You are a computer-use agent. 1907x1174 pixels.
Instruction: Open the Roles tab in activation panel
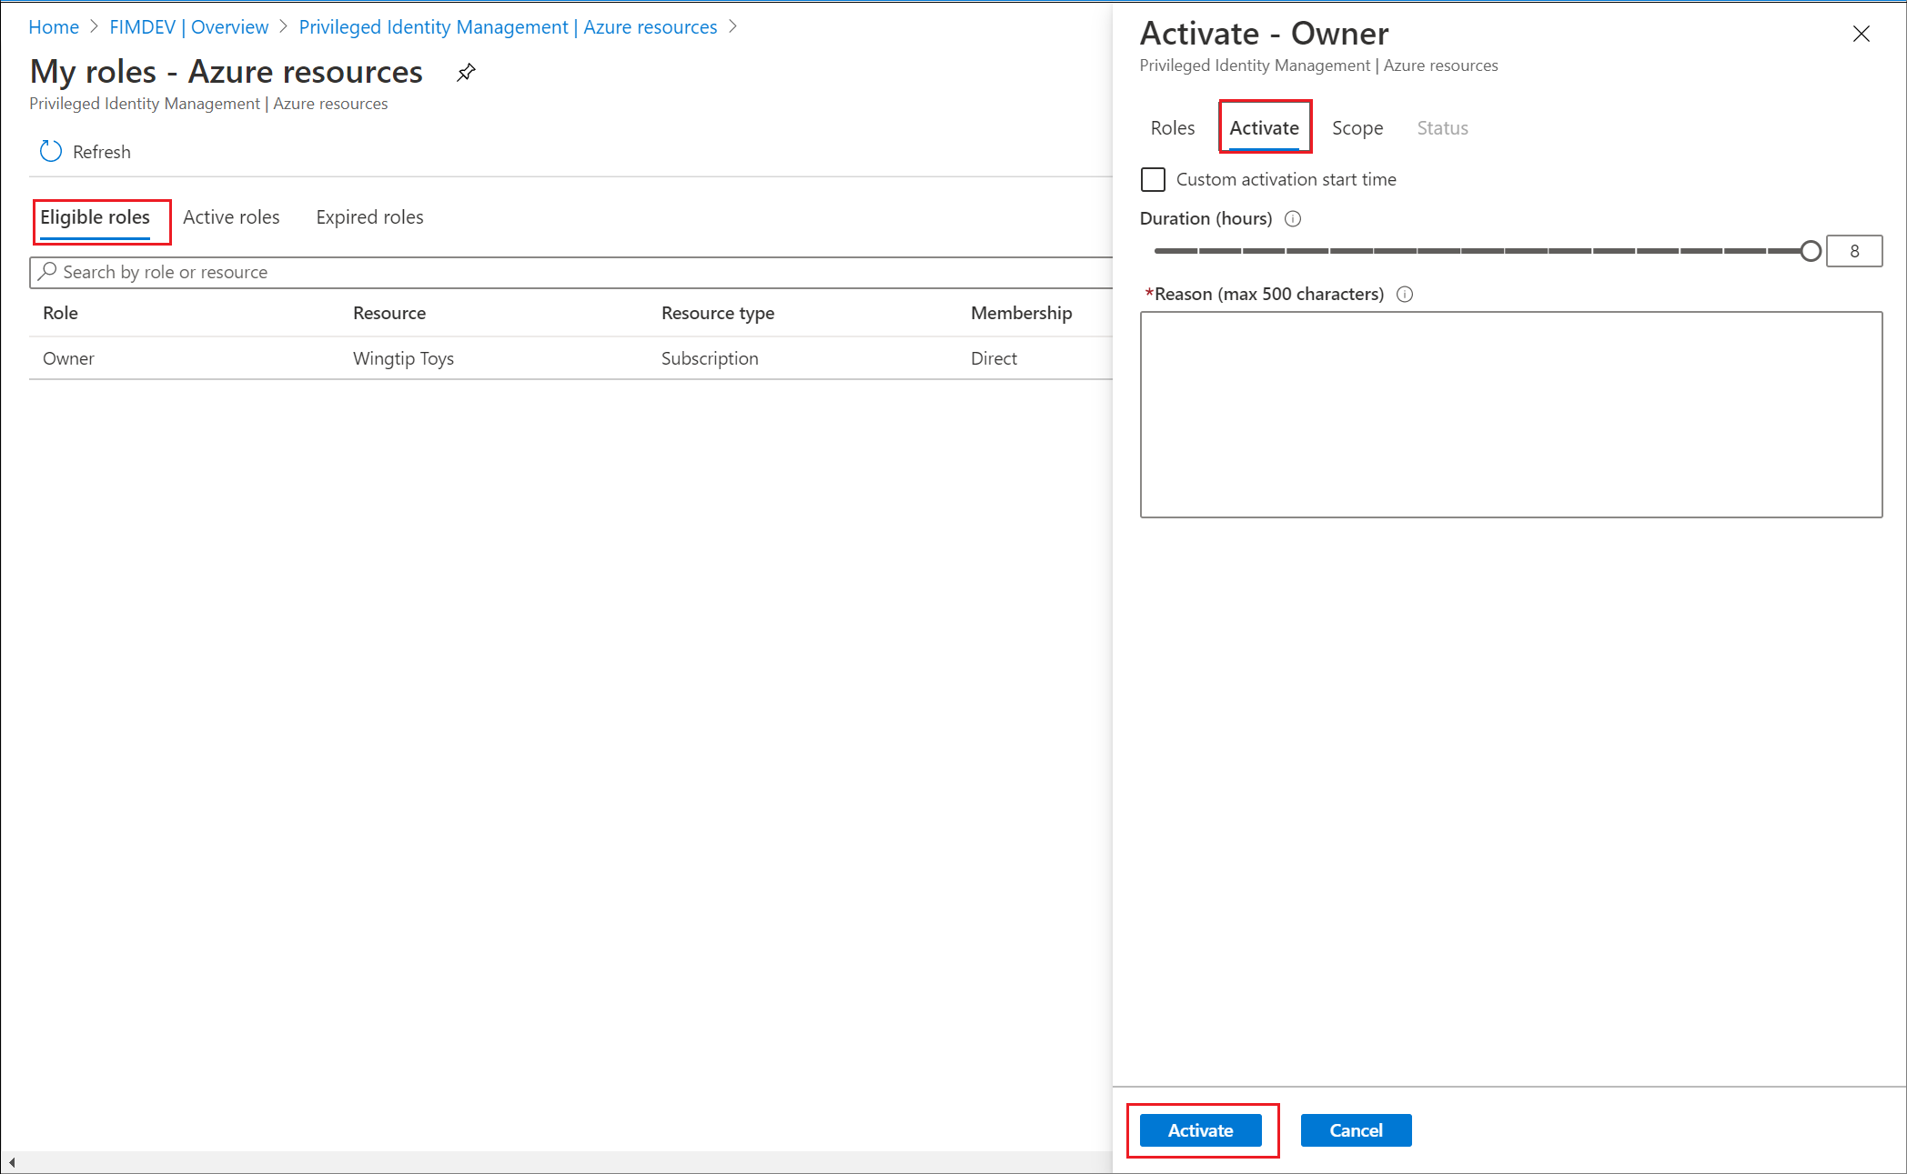click(x=1175, y=128)
